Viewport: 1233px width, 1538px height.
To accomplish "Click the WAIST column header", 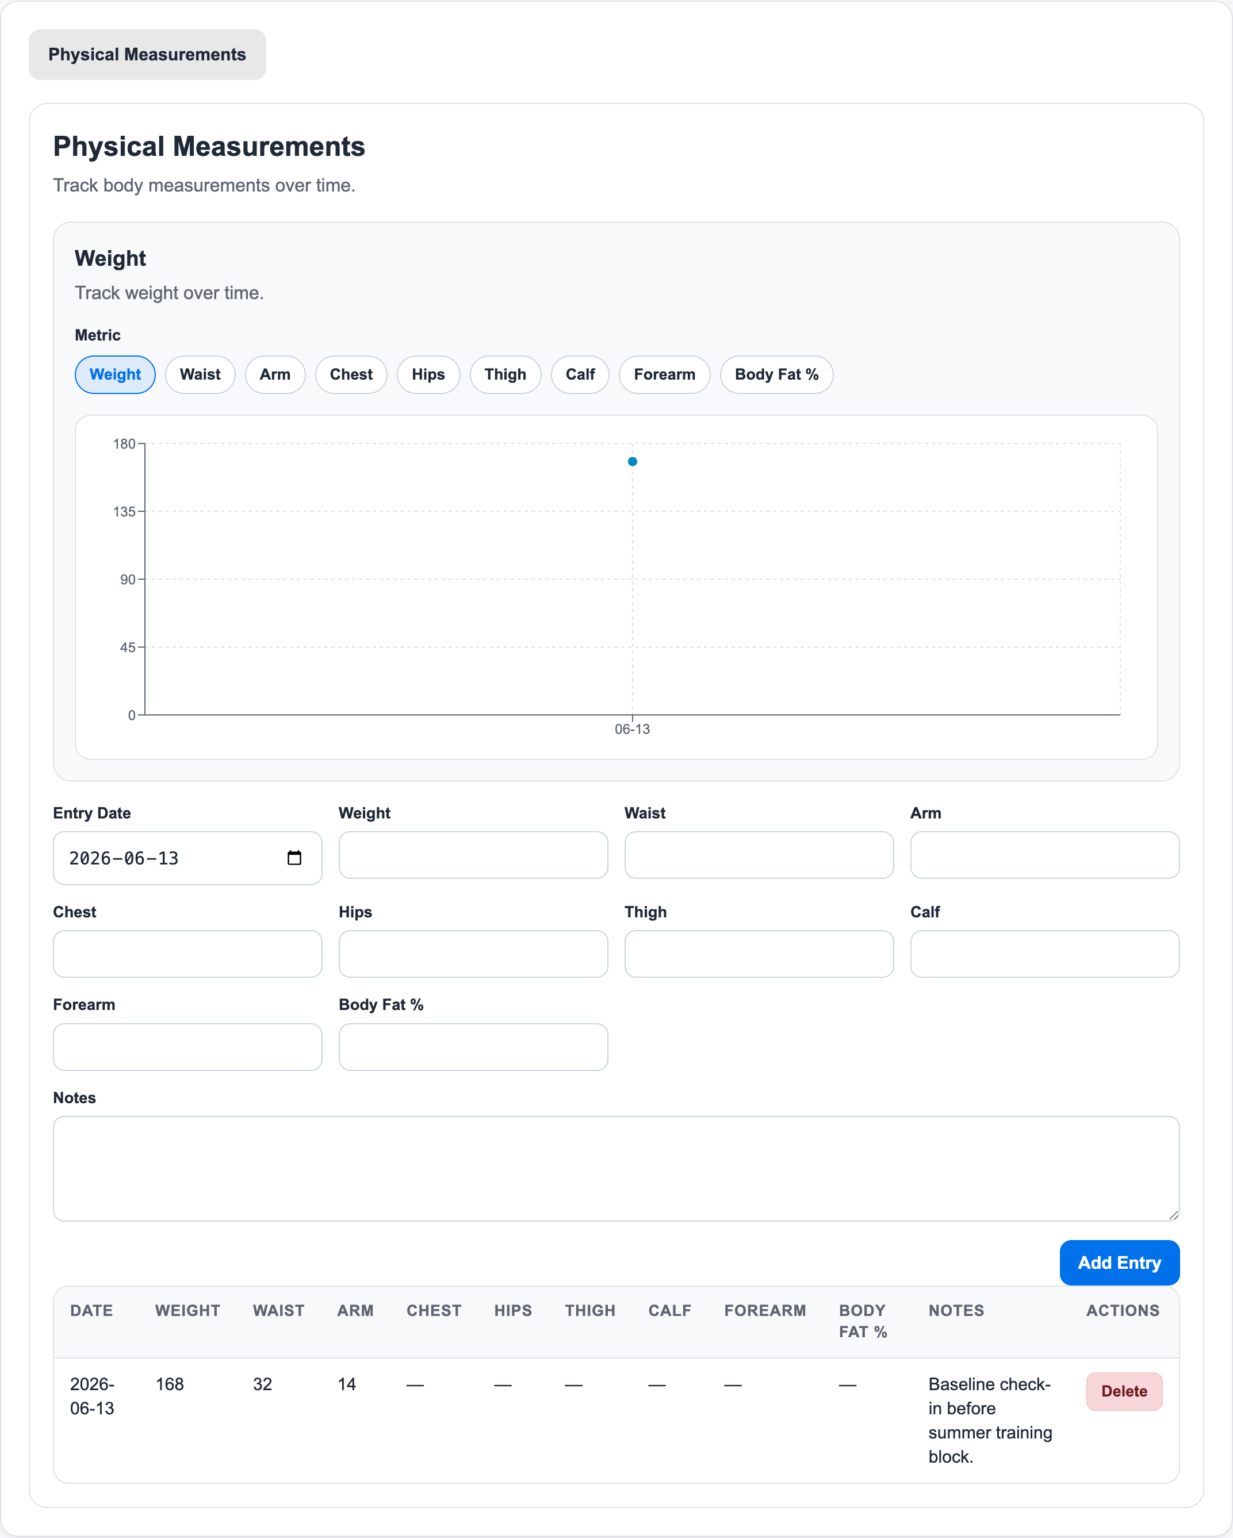I will tap(279, 1310).
